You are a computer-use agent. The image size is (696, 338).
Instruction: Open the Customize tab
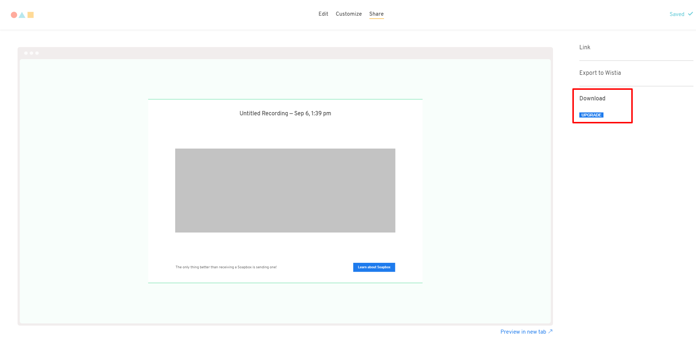349,14
